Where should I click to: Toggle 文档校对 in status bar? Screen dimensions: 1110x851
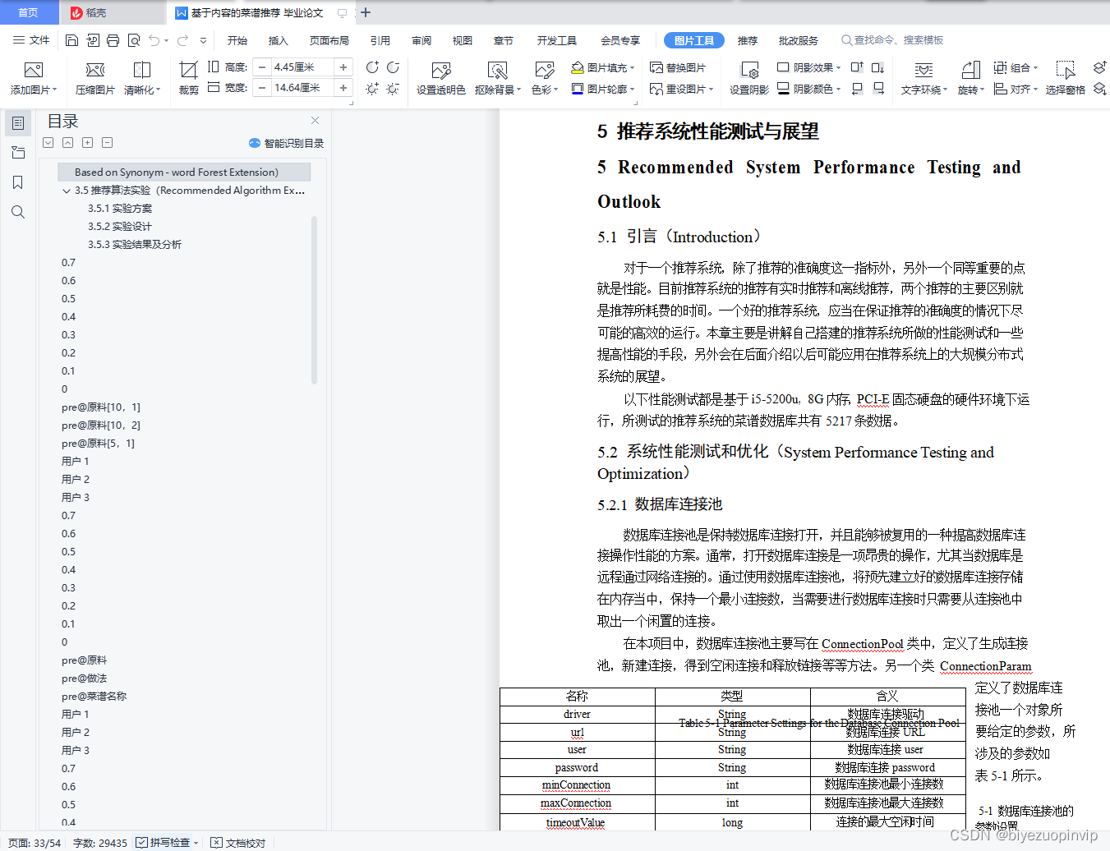[238, 843]
